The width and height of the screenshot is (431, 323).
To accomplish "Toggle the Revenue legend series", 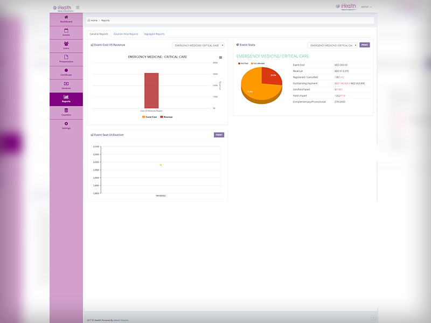I will pos(166,117).
